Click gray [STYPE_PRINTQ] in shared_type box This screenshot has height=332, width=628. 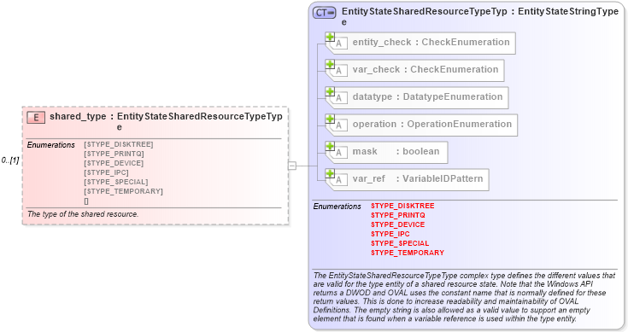click(x=114, y=154)
